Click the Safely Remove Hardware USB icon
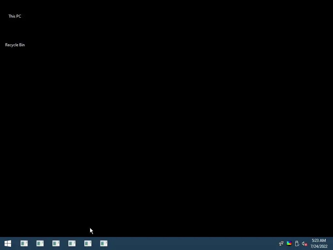 tap(297, 243)
